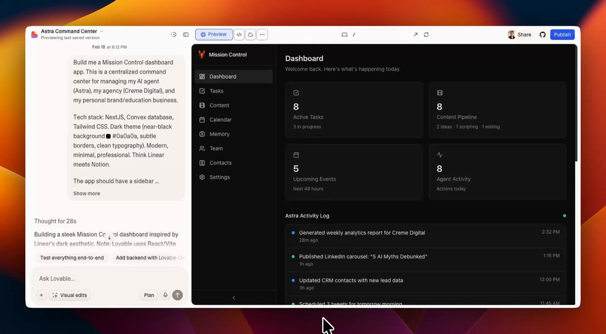Open Memory in the sidebar
Screen dimensions: 606x334
[233, 134]
